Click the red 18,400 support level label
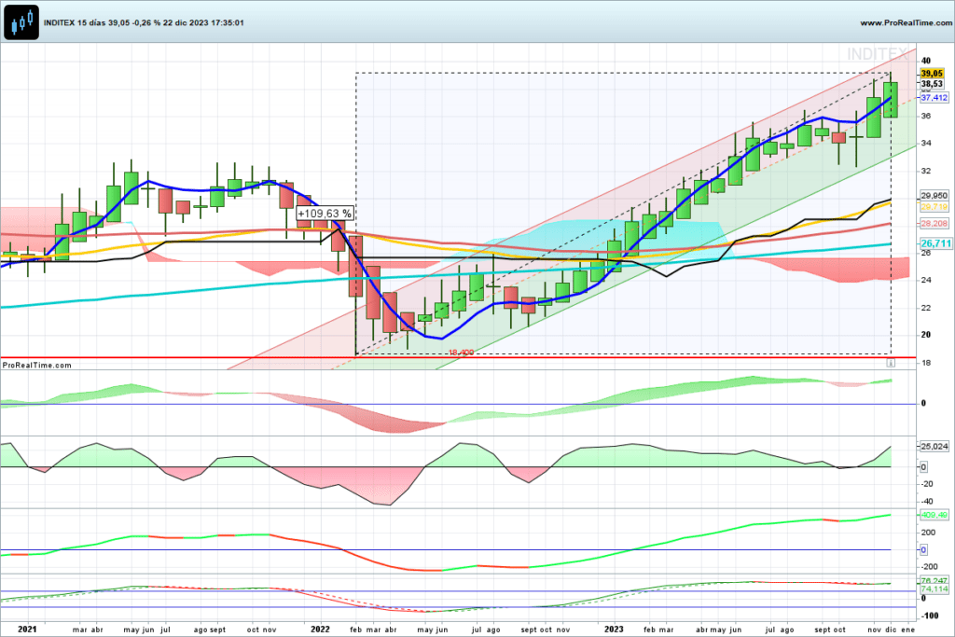This screenshot has height=637, width=955. pyautogui.click(x=461, y=353)
